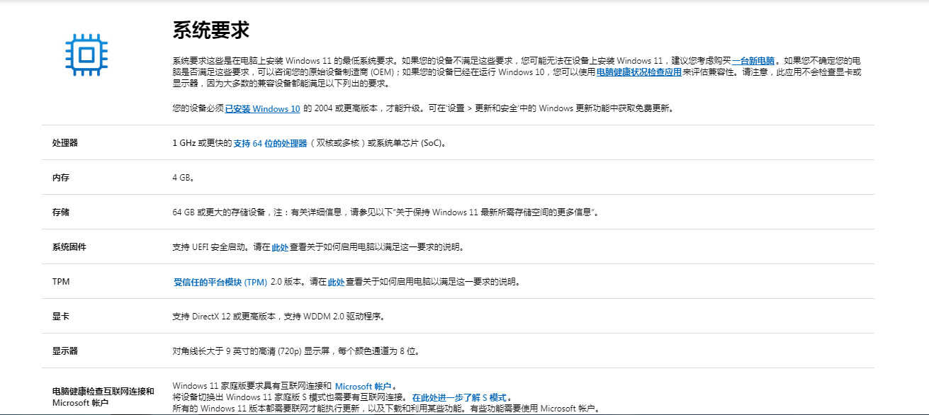
Task: Click the blue processor chip icon
Action: [86, 55]
